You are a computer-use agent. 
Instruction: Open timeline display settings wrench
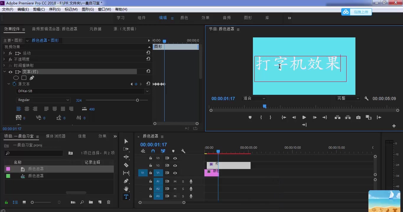[x=183, y=151]
